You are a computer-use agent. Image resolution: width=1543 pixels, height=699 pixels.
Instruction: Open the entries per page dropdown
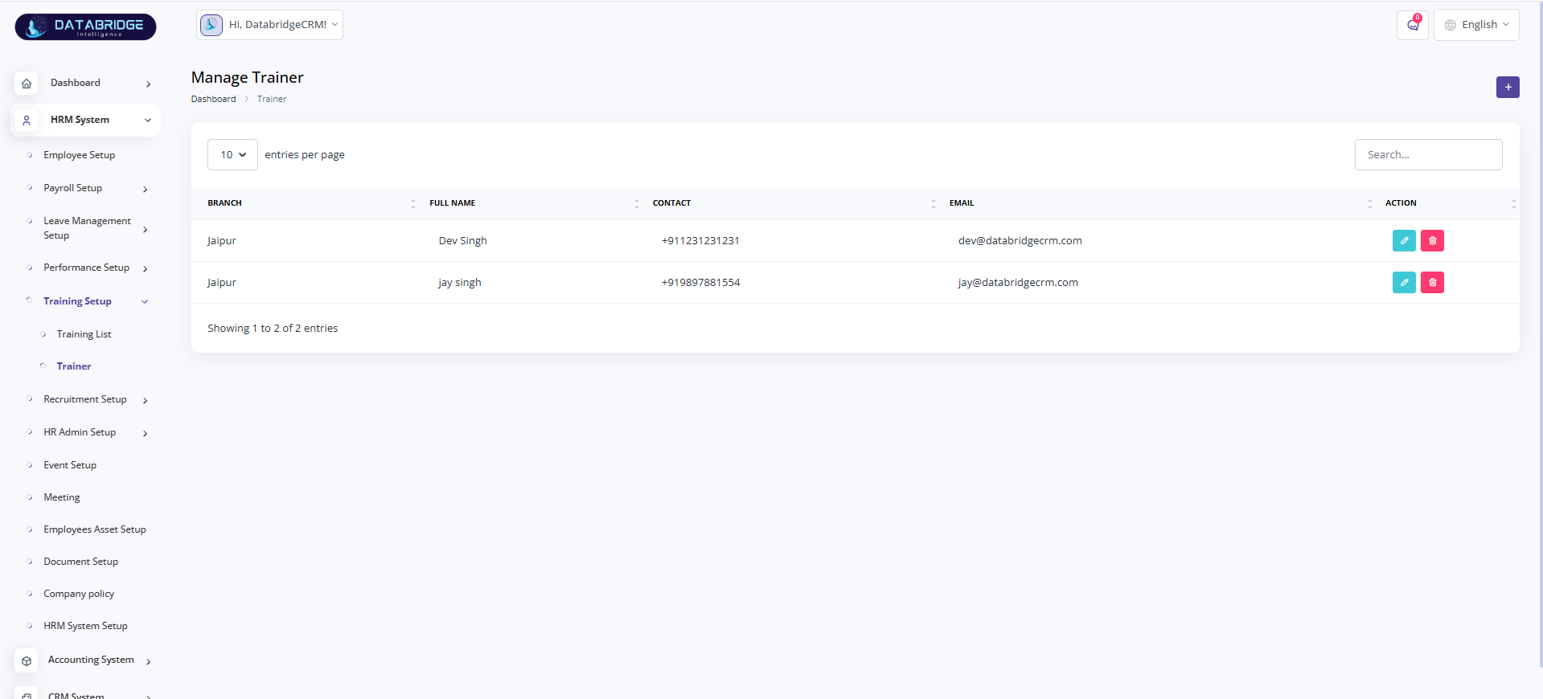pyautogui.click(x=232, y=154)
